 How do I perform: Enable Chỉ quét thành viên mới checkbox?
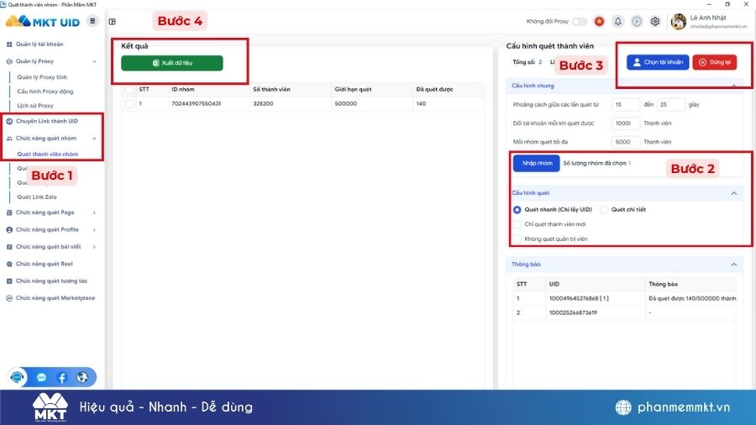click(x=517, y=224)
